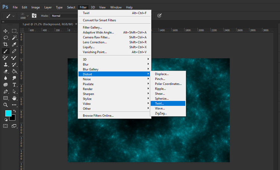Select the Eyedropper tool
This screenshot has height=170, width=280.
pyautogui.click(x=14, y=44)
